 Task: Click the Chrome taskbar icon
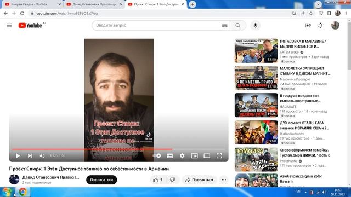coord(22,192)
